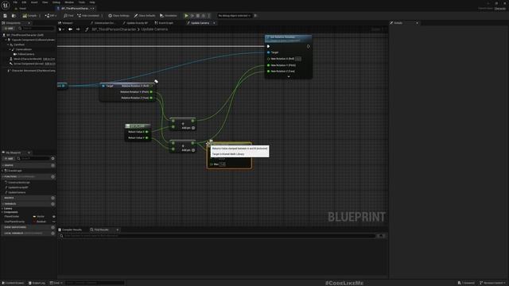
Task: Navigate back with the left arrow
Action: pos(70,29)
